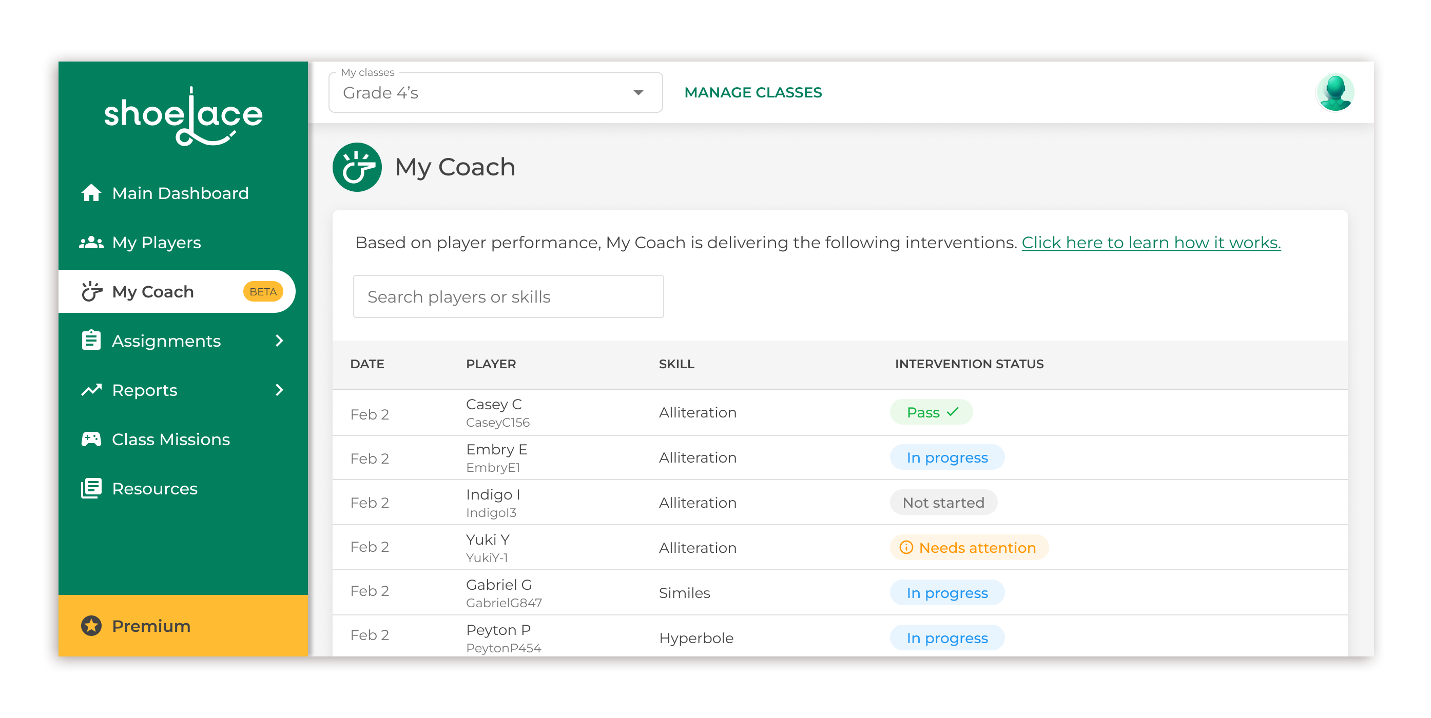Image resolution: width=1431 pixels, height=718 pixels.
Task: Click the MANAGE CLASSES button
Action: click(753, 93)
